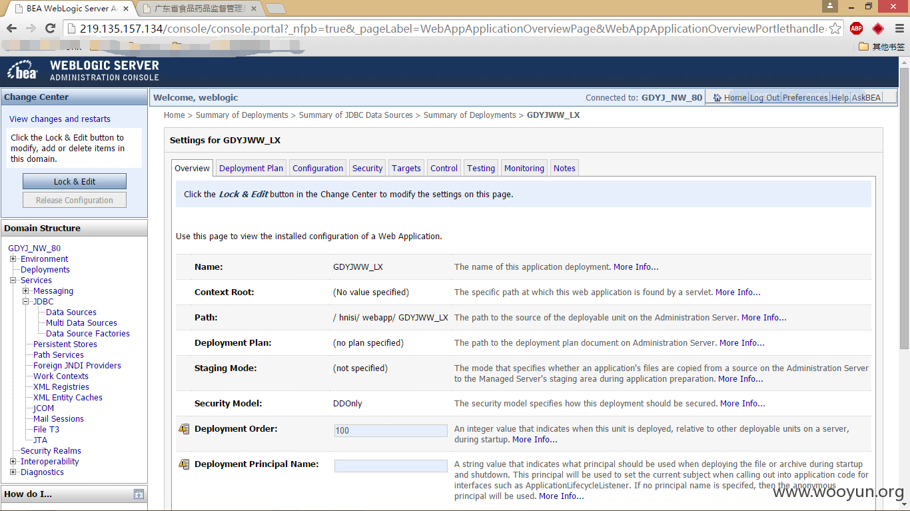Click the BEA logo in the header
The height and width of the screenshot is (511, 910).
23,71
